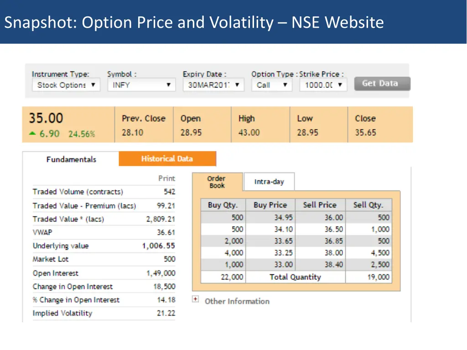Image resolution: width=467 pixels, height=350 pixels.
Task: Open the Instrument Type dropdown
Action: (66, 85)
